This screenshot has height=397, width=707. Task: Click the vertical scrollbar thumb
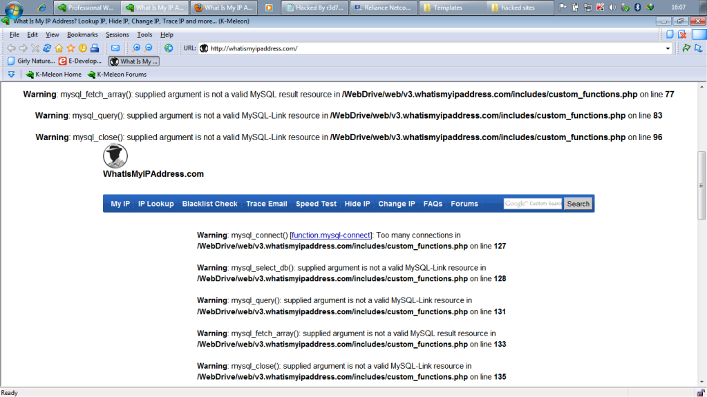tap(701, 185)
